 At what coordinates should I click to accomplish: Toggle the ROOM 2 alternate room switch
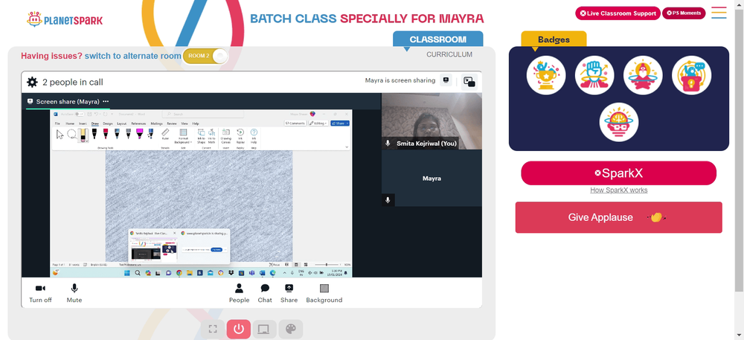click(205, 56)
